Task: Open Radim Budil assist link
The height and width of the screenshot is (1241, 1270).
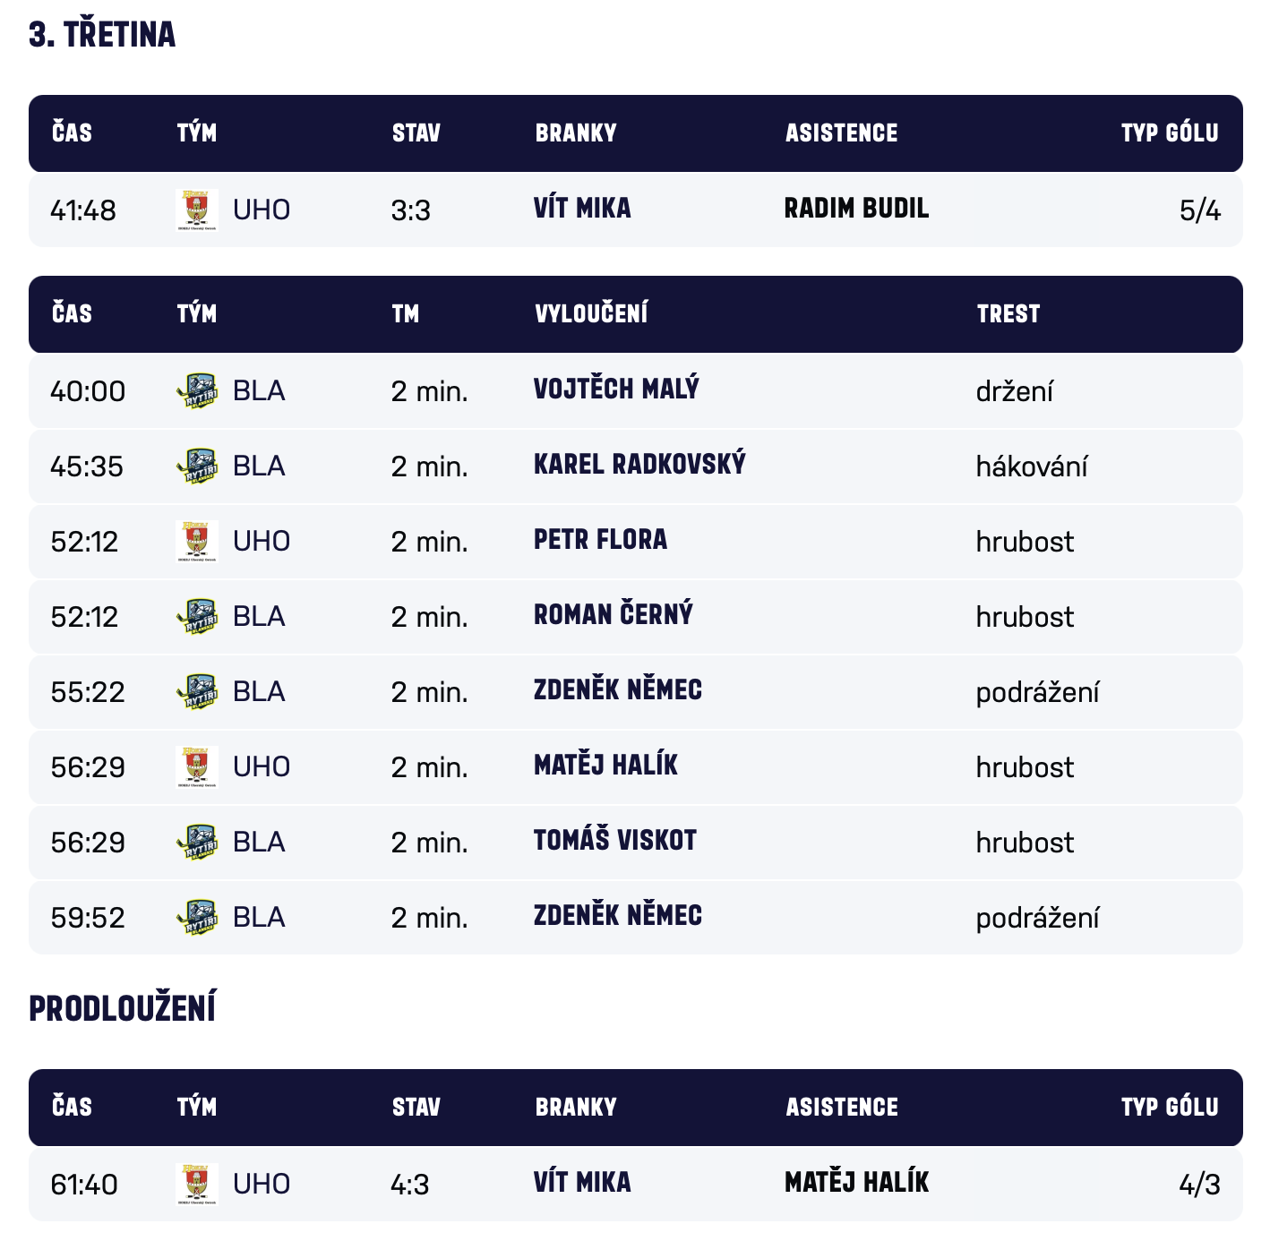Action: click(x=856, y=209)
